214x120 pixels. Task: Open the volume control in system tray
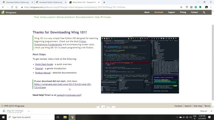[190, 117]
